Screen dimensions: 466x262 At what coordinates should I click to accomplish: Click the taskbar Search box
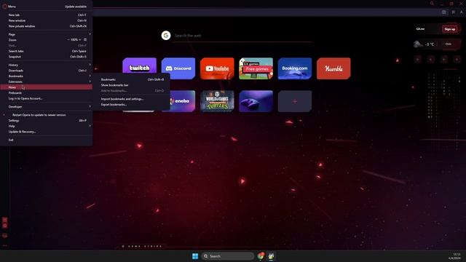pyautogui.click(x=228, y=256)
